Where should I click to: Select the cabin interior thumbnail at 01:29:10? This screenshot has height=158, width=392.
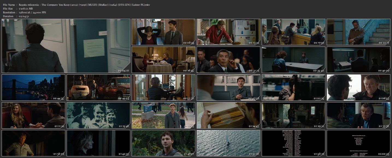[x=293, y=115]
